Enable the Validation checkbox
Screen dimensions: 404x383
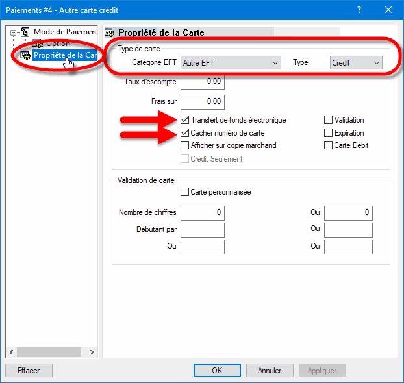[328, 120]
